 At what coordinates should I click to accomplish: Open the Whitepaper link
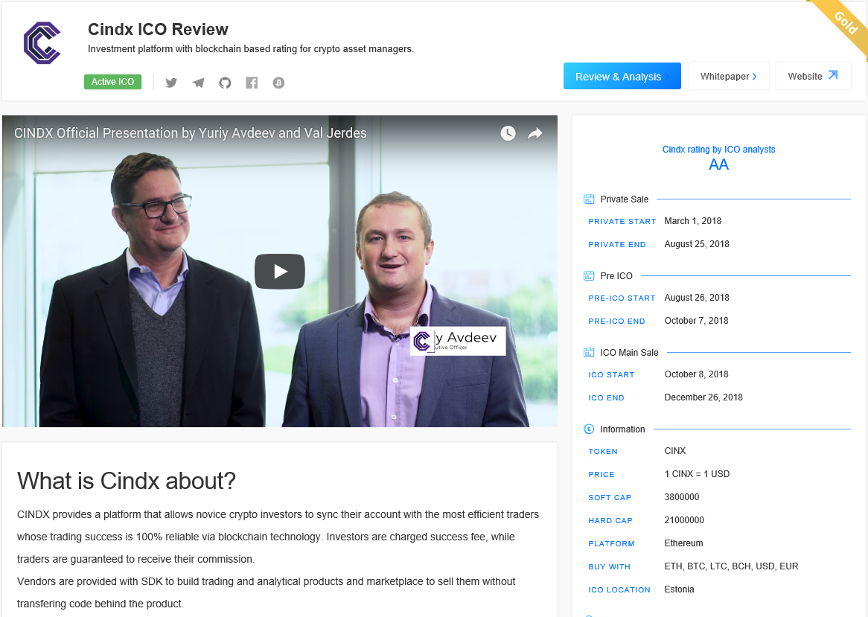coord(729,76)
